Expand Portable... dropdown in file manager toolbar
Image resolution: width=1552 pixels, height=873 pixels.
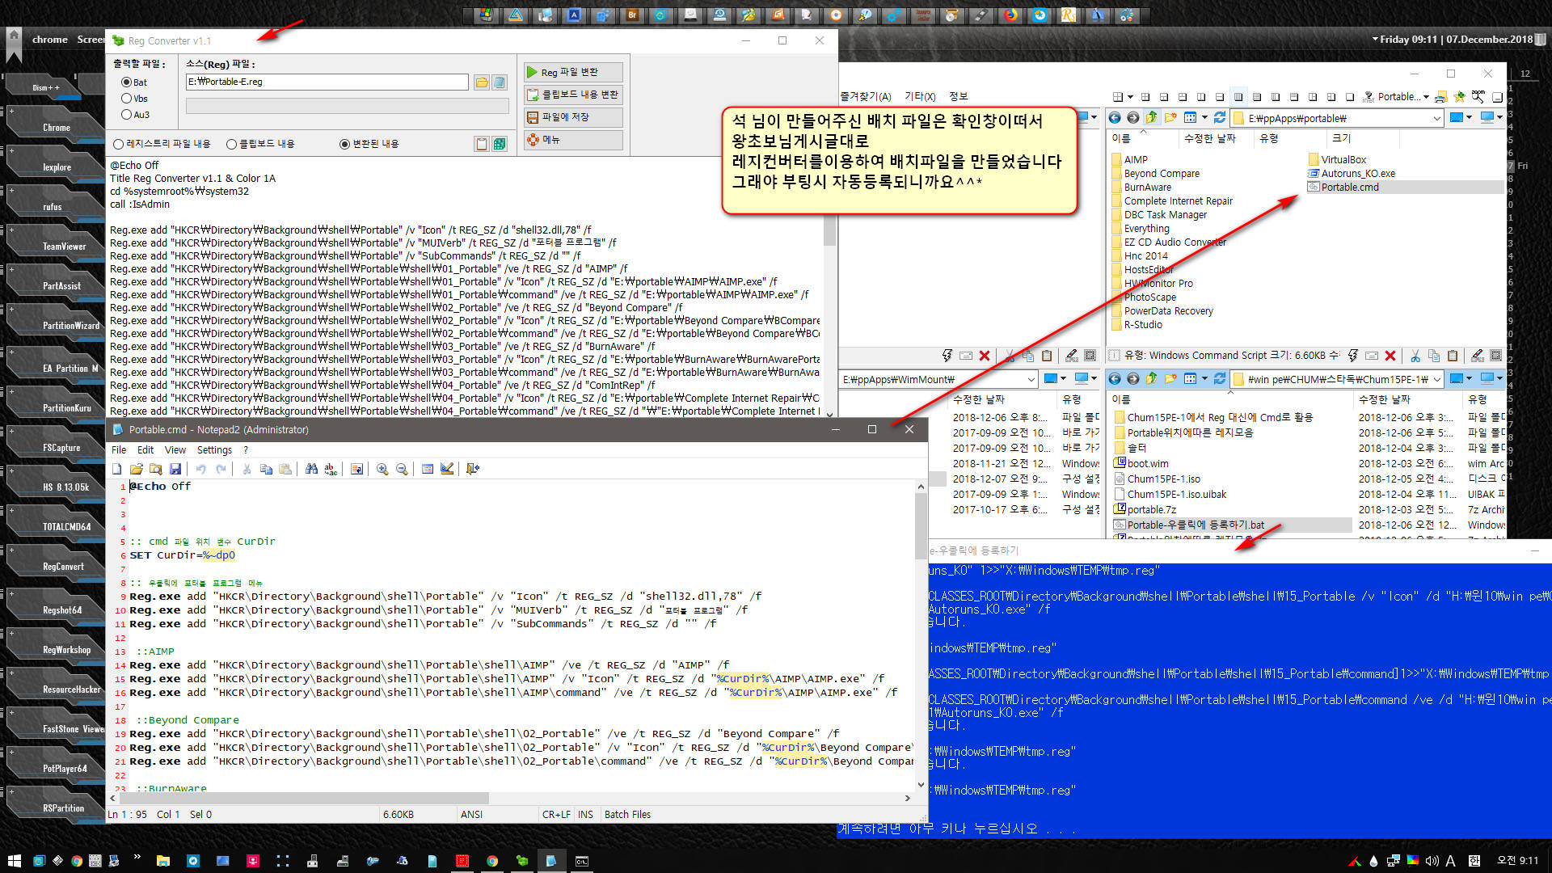[x=1426, y=97]
